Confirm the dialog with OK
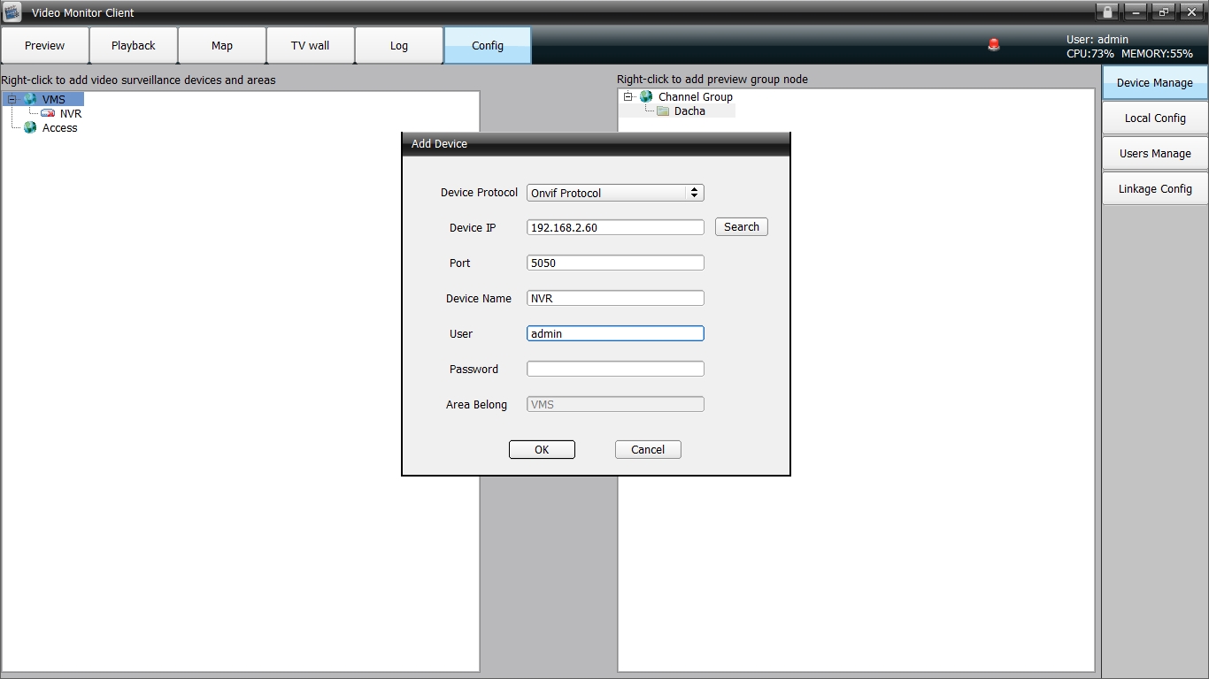The height and width of the screenshot is (679, 1209). 542,449
